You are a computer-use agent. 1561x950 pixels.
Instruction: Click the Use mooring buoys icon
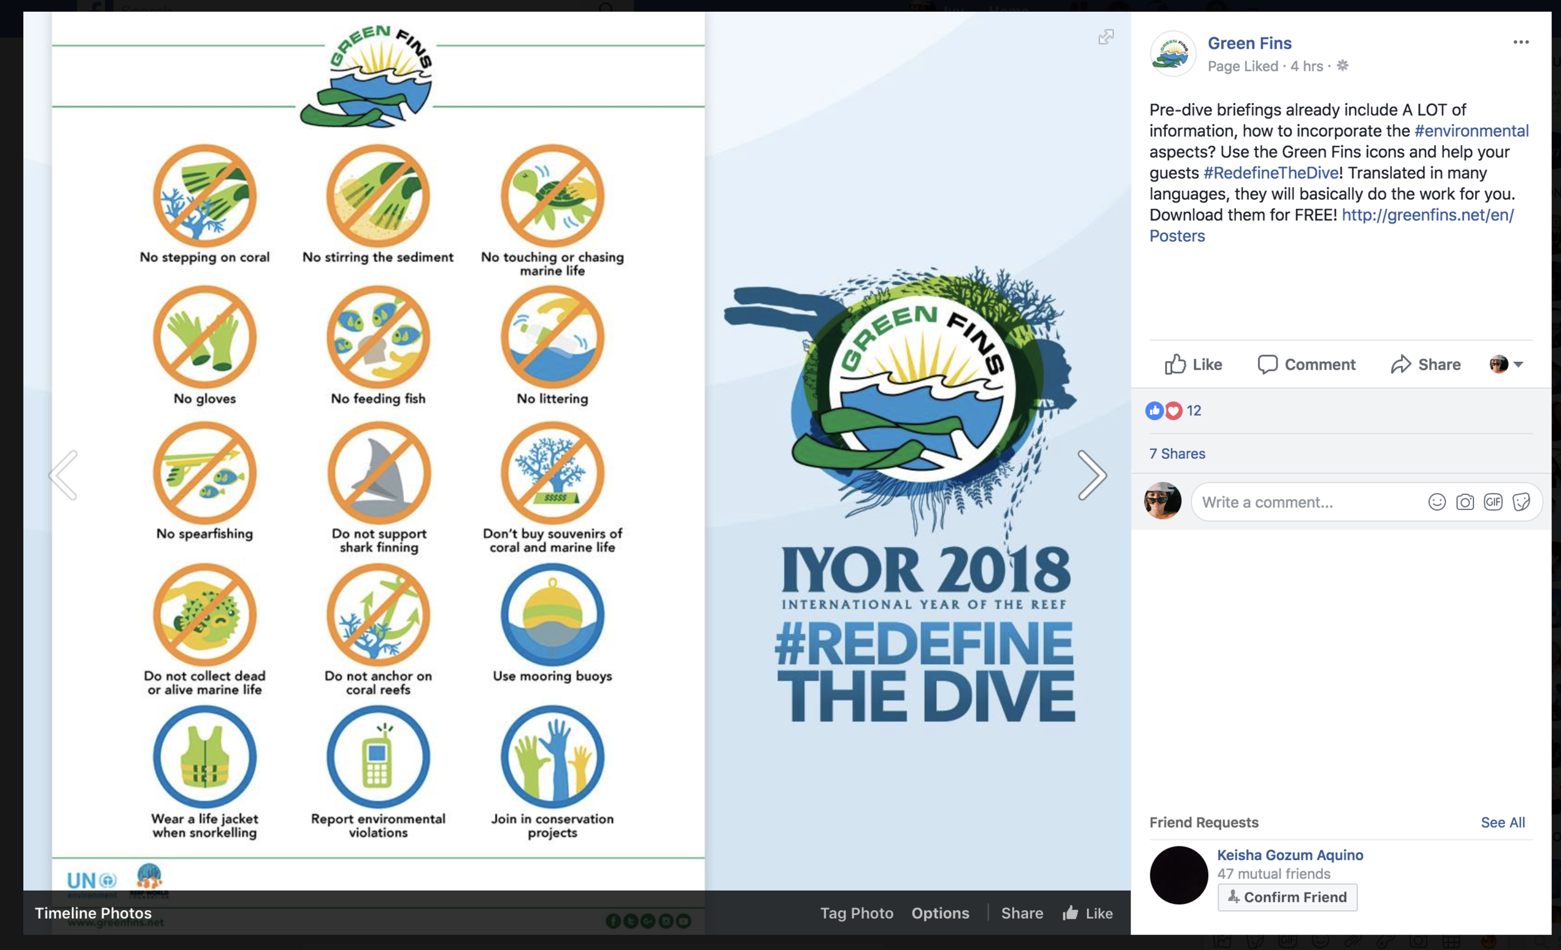[x=553, y=614]
